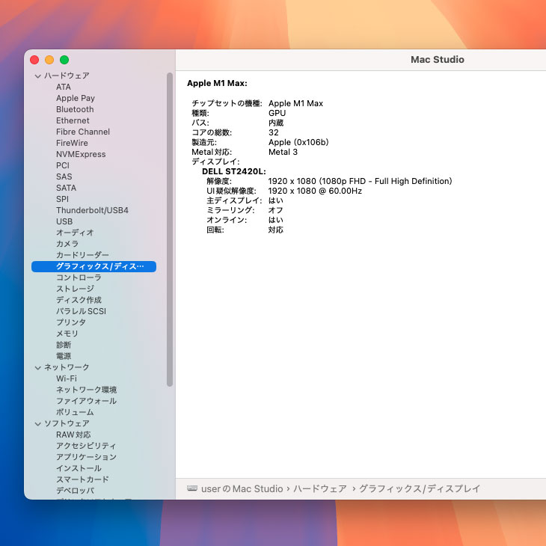Open the オーディオ entry

[x=75, y=233]
